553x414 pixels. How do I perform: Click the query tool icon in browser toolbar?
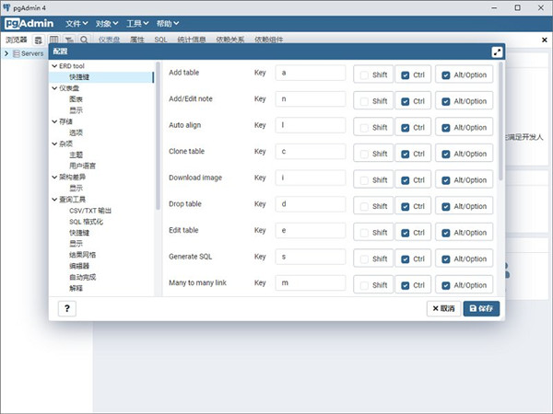(x=39, y=40)
